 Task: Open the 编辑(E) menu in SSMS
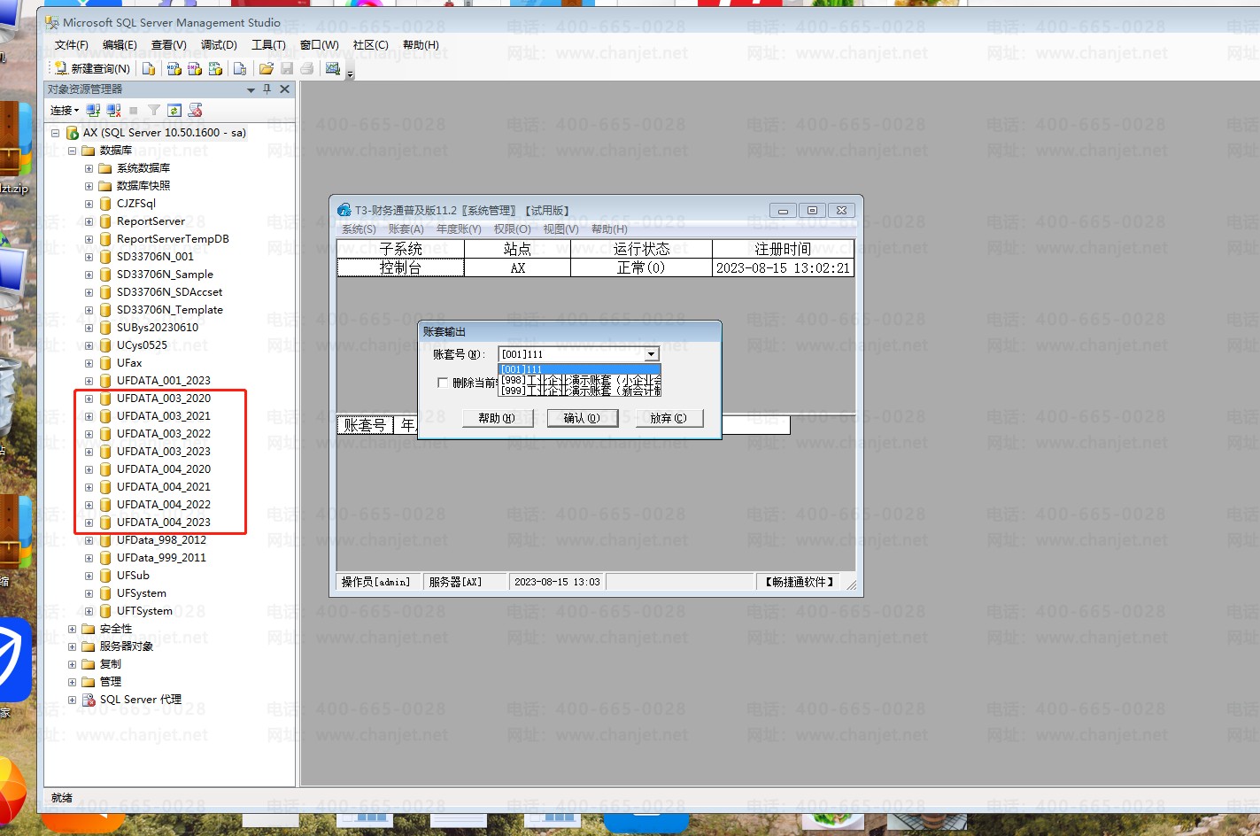[120, 45]
